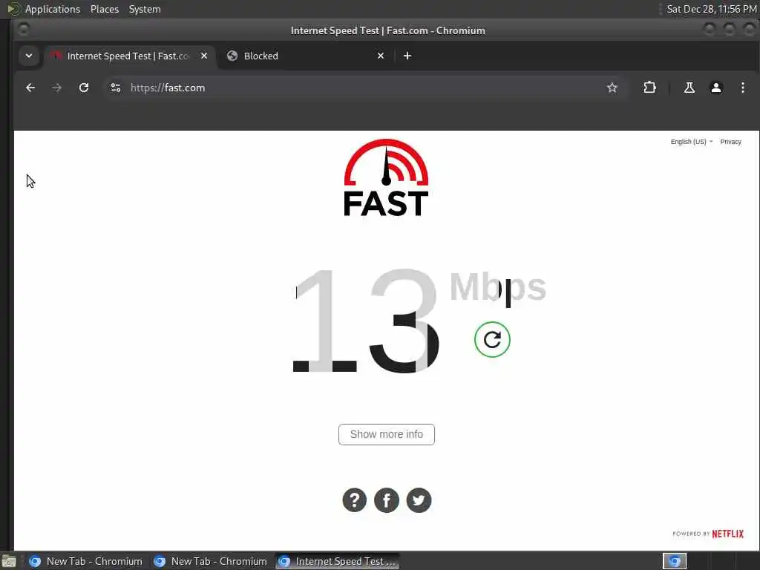Click the workspace switcher in bottom panel
This screenshot has height=570, width=760.
click(x=675, y=561)
